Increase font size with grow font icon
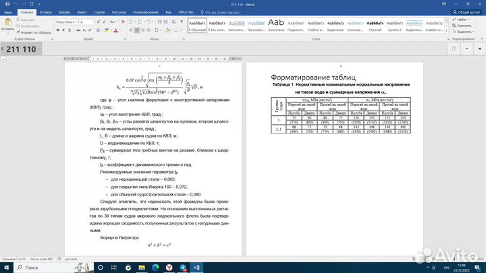The image size is (486, 273). [x=99, y=22]
